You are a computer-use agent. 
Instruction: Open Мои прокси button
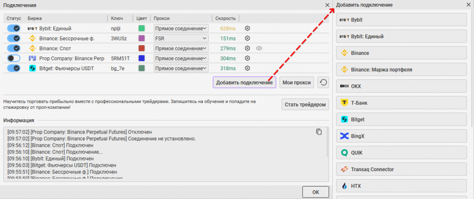click(297, 82)
